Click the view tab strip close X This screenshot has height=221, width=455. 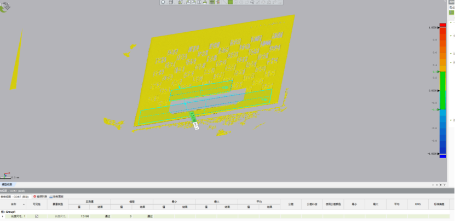tap(437, 185)
